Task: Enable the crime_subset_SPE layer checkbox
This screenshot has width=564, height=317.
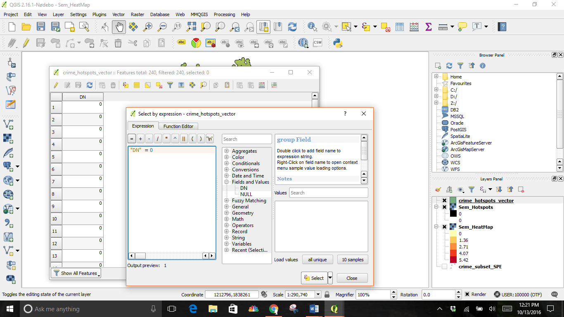Action: 444,267
